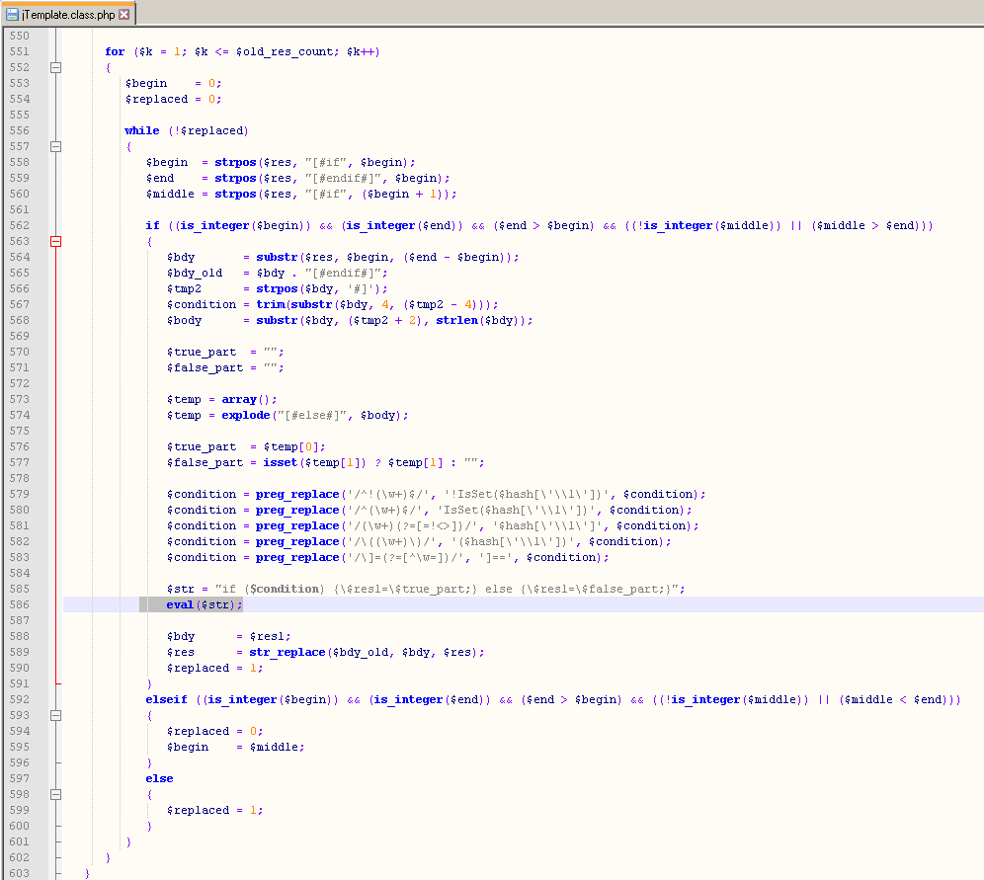Click the array() call on line 573
Screen dimensions: 984x880
point(241,399)
